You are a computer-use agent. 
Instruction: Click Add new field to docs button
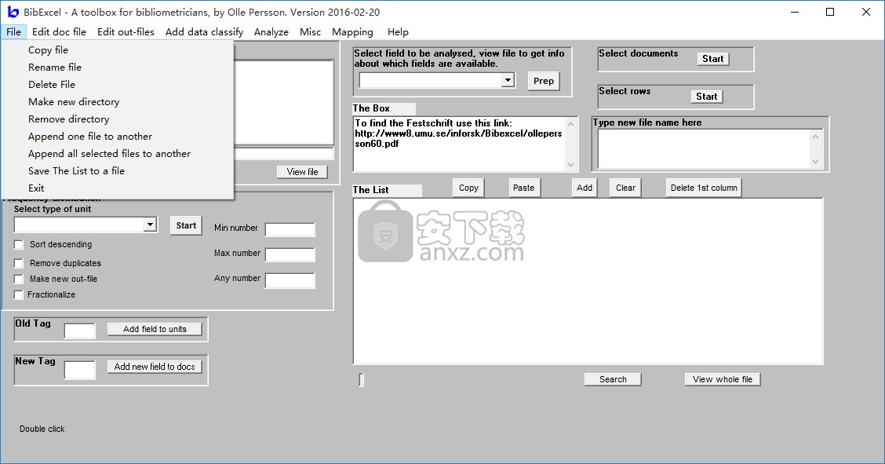(x=155, y=367)
